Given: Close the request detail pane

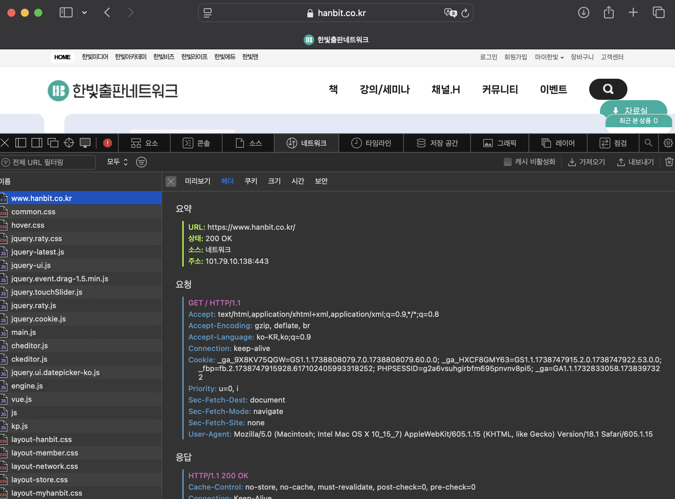Looking at the screenshot, I should coord(171,182).
